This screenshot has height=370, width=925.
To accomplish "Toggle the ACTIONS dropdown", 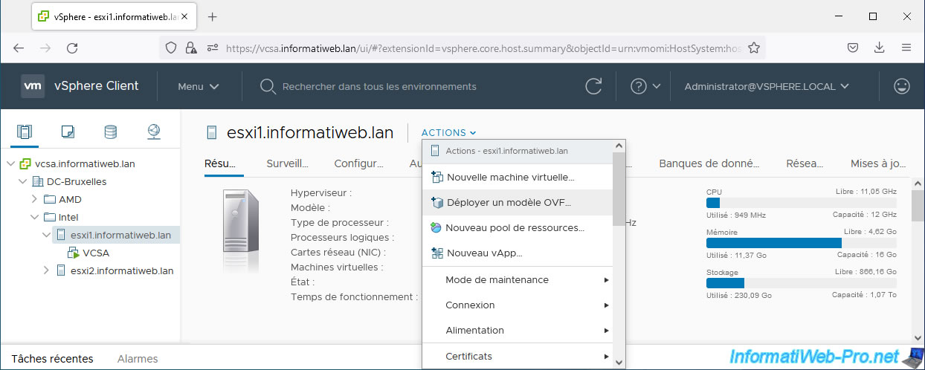I will pos(448,133).
